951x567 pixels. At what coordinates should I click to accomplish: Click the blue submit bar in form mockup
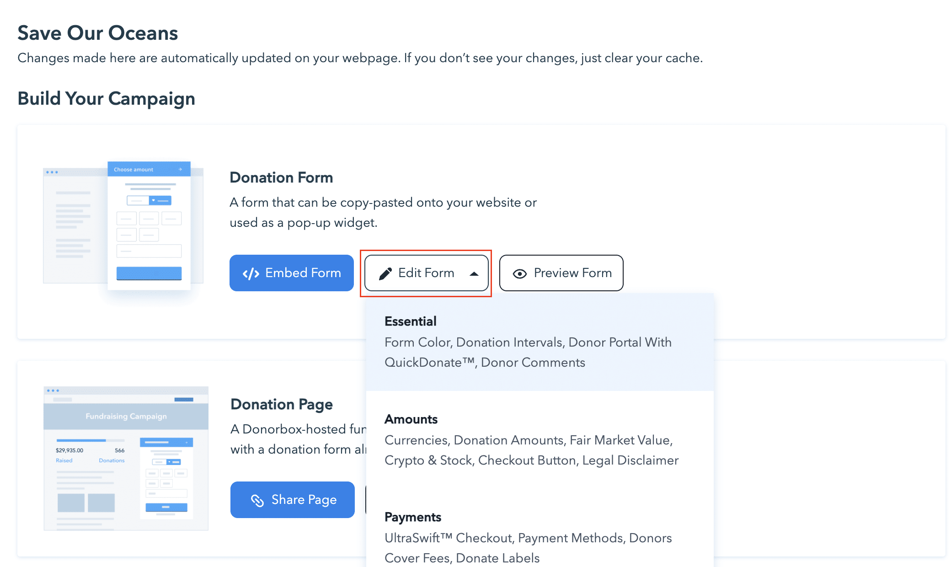tap(149, 273)
